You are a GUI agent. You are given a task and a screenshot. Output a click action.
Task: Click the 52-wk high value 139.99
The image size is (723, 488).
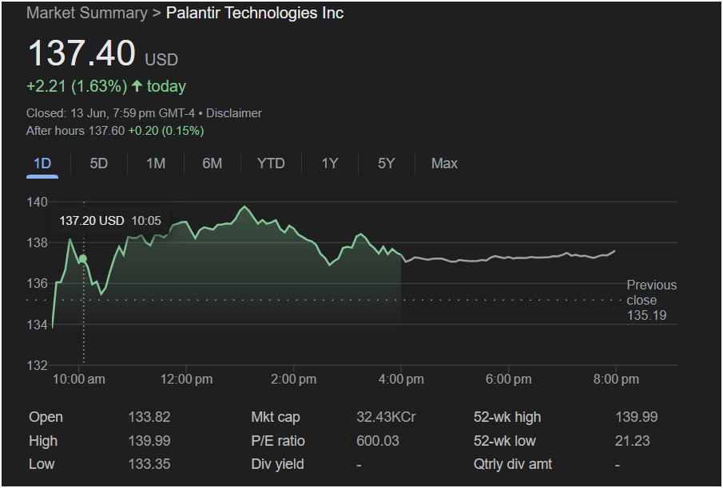(x=636, y=417)
